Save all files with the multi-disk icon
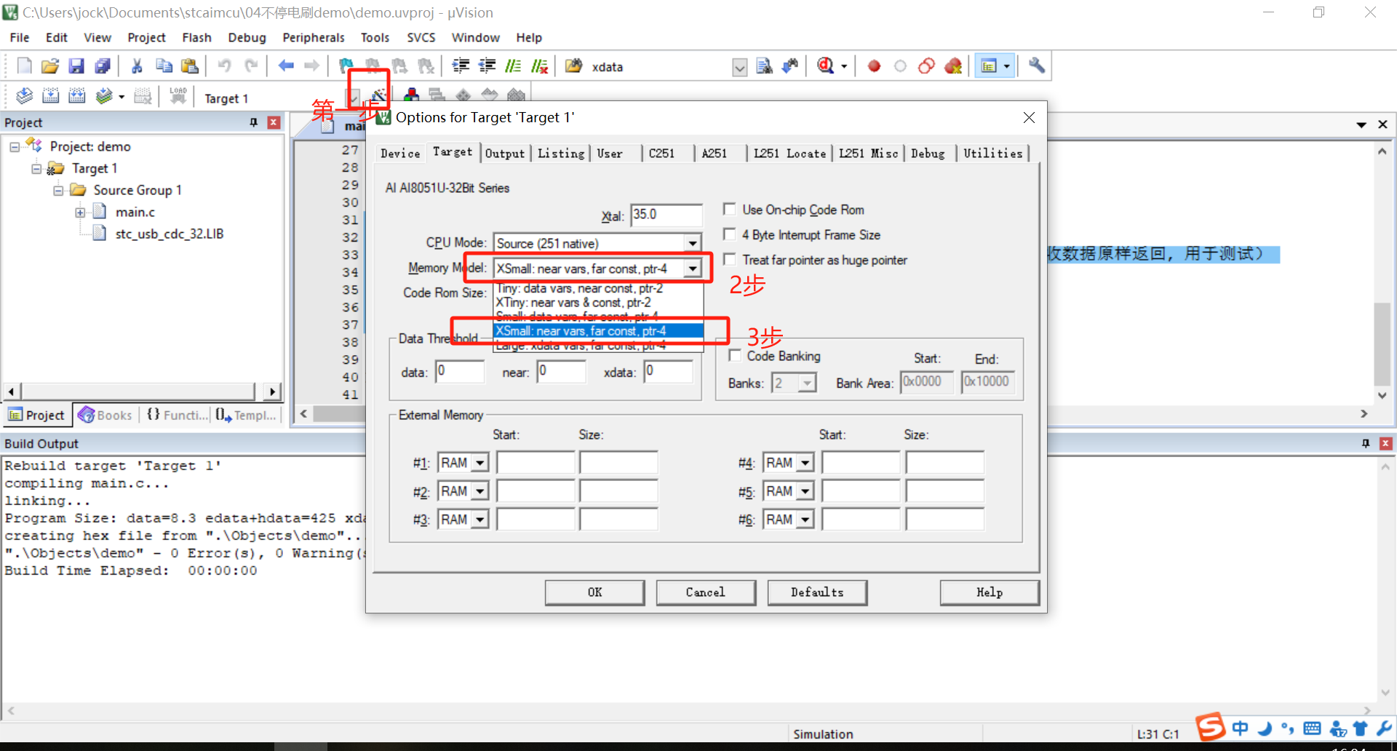 click(x=103, y=66)
